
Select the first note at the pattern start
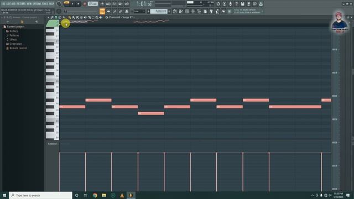[x=72, y=107]
